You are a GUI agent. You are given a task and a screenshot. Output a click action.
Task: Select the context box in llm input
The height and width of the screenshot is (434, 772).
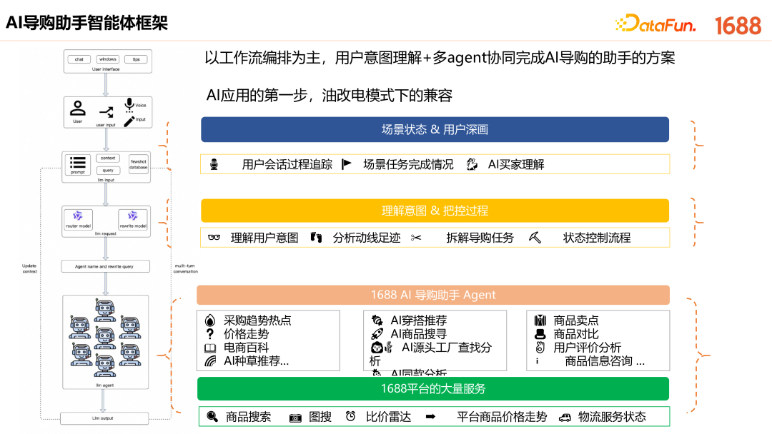[x=108, y=158]
